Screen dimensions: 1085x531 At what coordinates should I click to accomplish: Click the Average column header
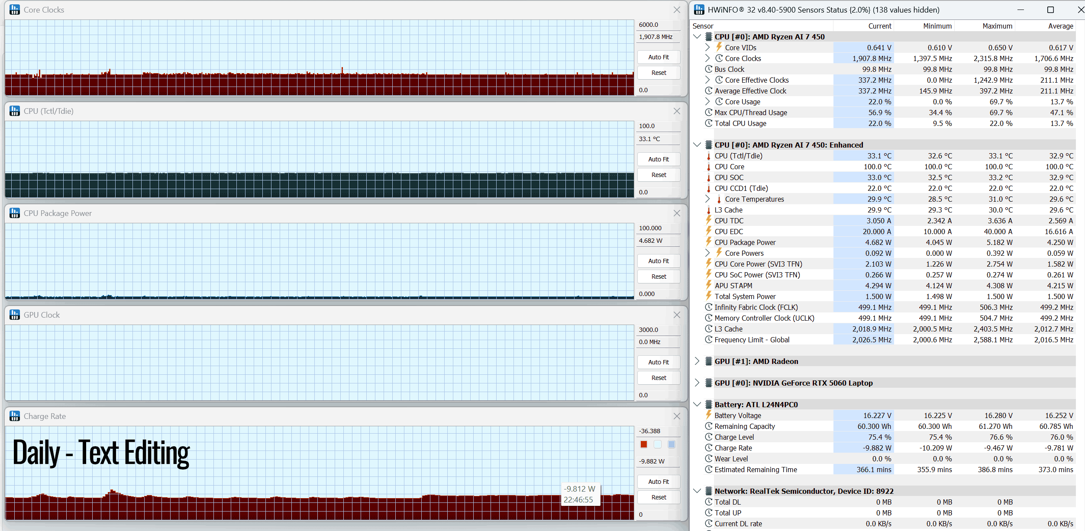pos(1061,26)
